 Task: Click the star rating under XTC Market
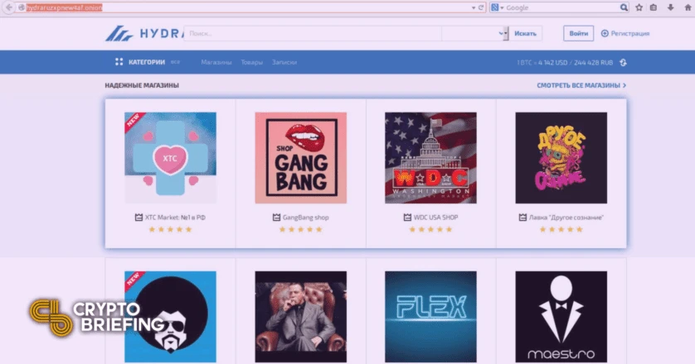click(x=170, y=229)
